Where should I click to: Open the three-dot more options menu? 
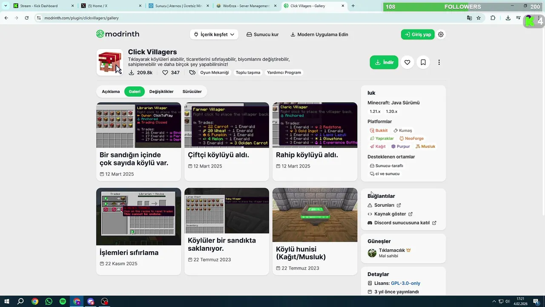(x=439, y=62)
